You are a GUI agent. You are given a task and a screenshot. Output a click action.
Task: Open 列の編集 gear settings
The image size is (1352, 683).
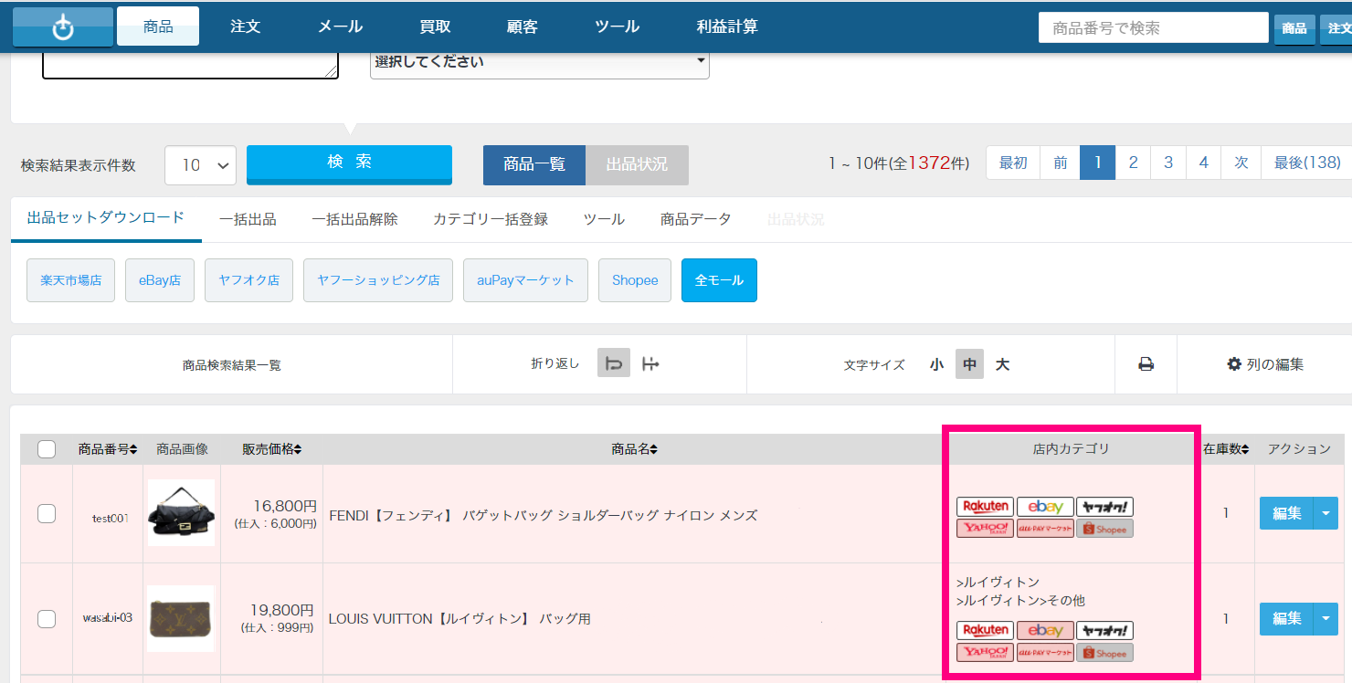point(1264,364)
